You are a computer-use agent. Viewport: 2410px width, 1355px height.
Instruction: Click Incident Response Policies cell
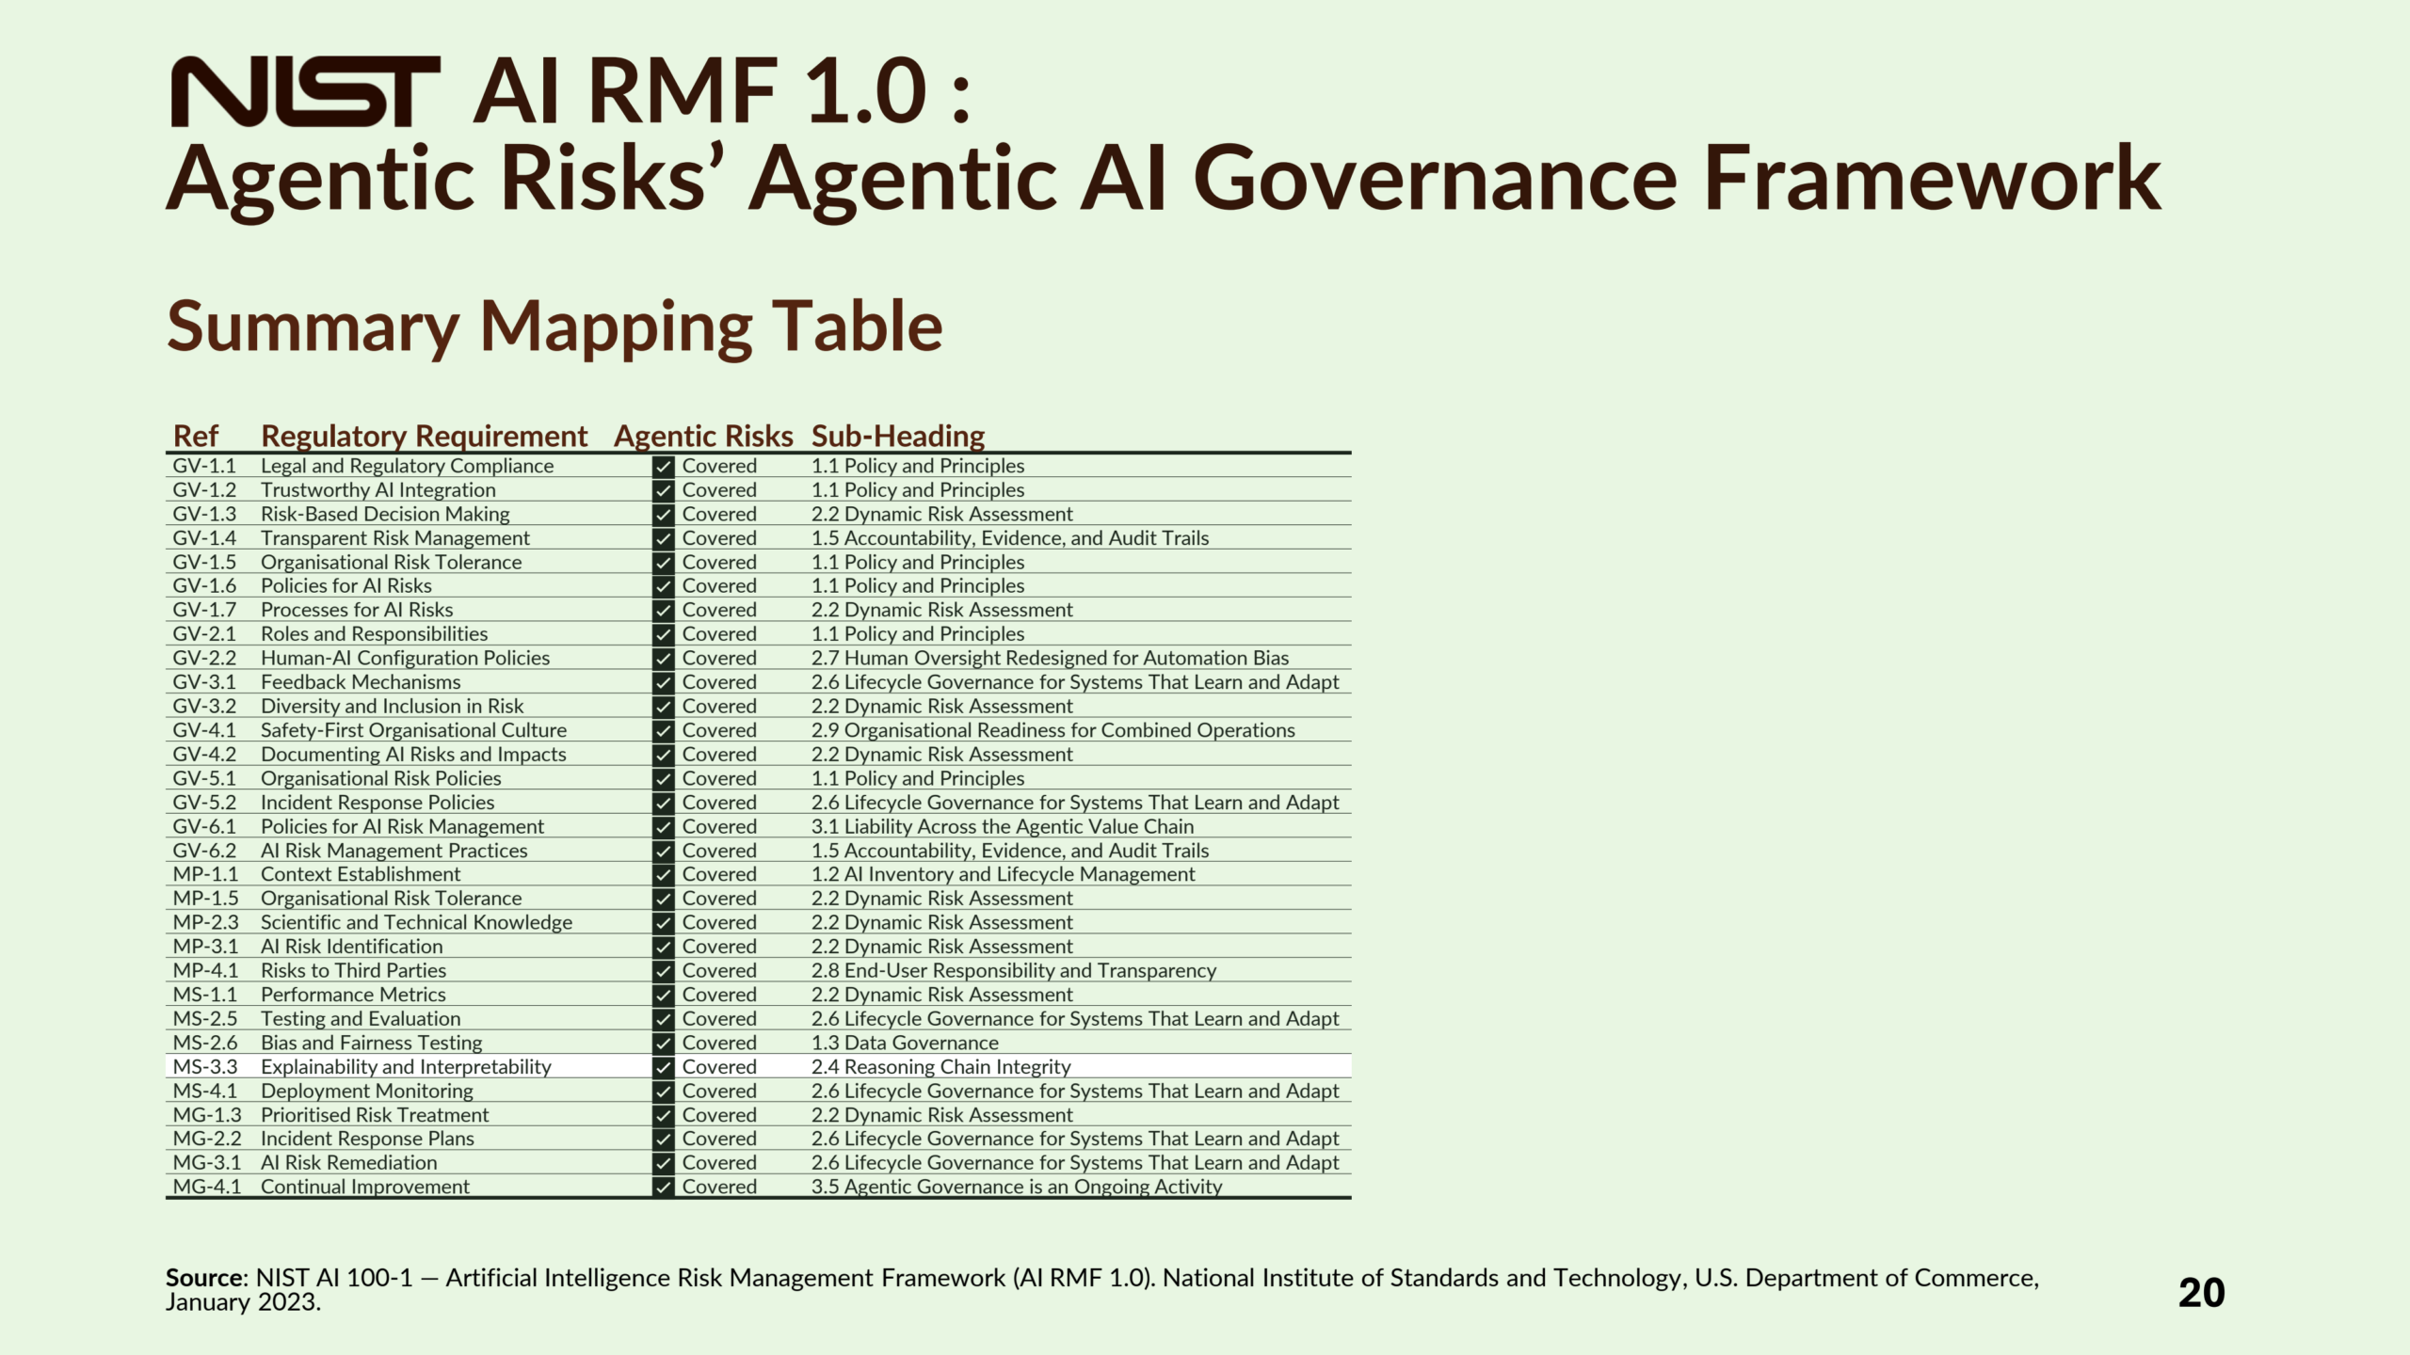click(378, 803)
